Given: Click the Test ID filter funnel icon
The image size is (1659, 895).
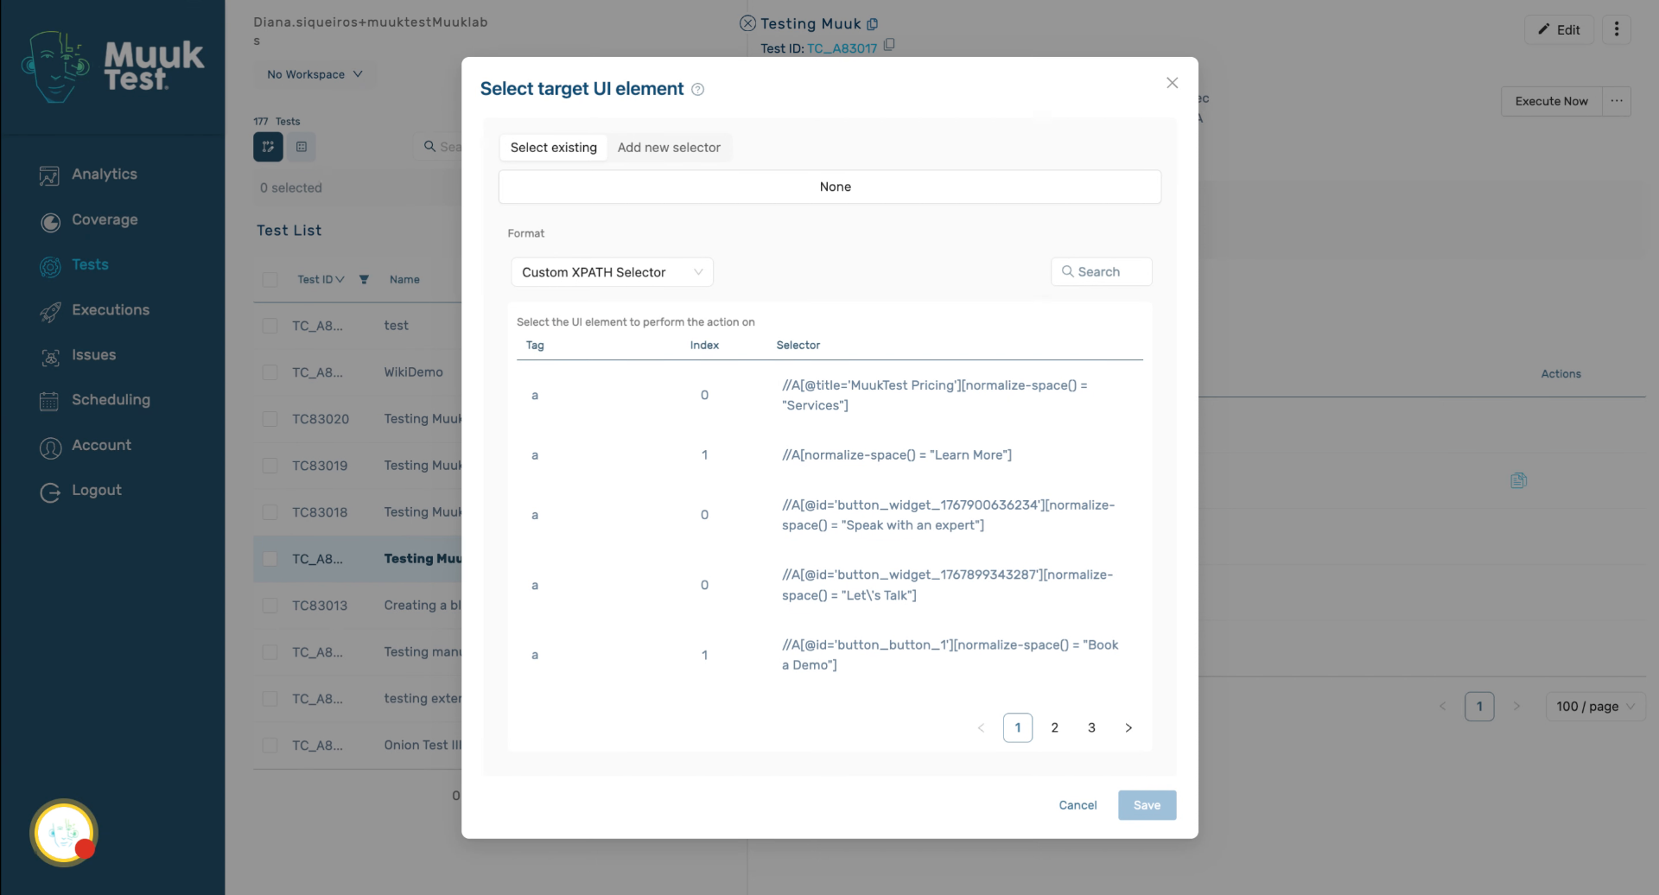Looking at the screenshot, I should pos(364,279).
